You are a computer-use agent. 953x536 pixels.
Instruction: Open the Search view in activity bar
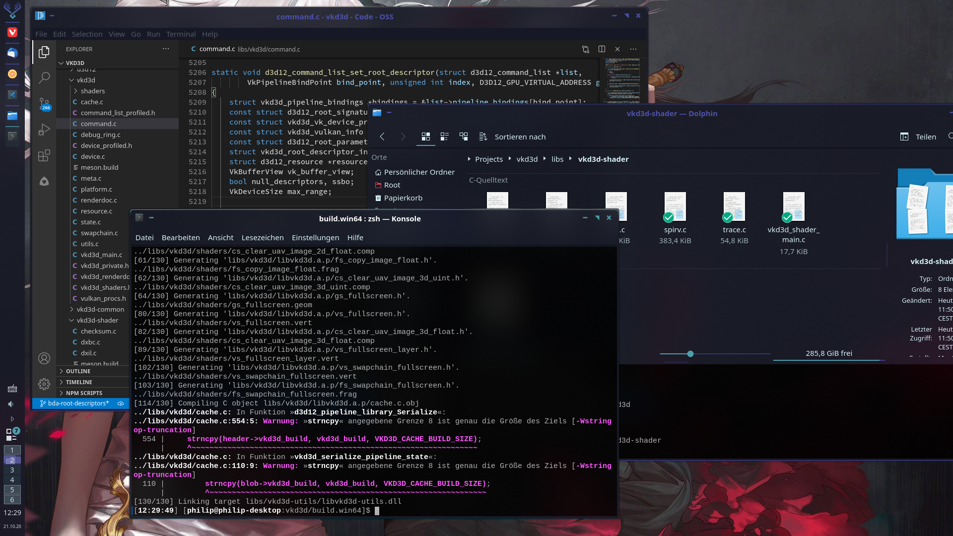point(44,77)
